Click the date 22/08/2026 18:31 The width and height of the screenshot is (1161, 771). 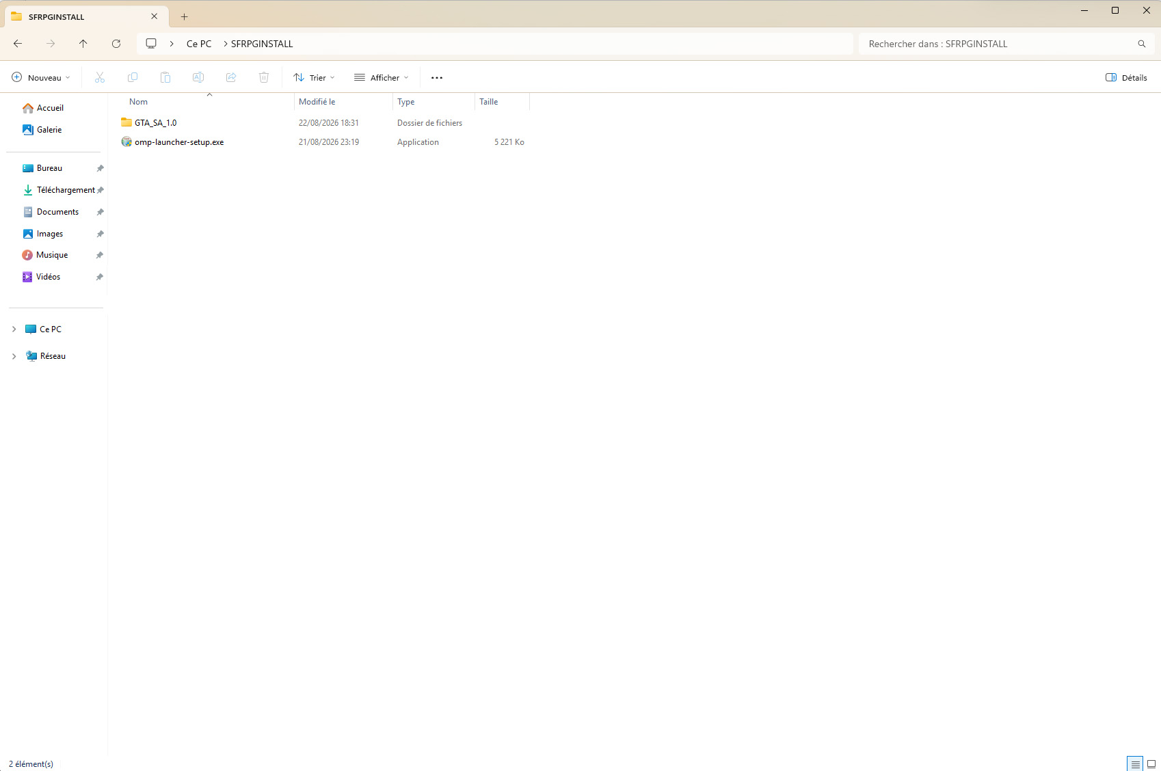coord(329,123)
